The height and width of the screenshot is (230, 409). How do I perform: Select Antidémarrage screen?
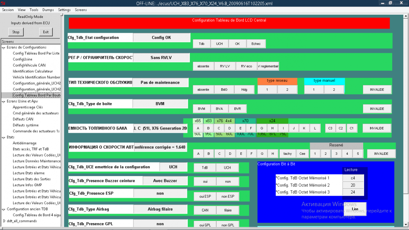click(25, 143)
